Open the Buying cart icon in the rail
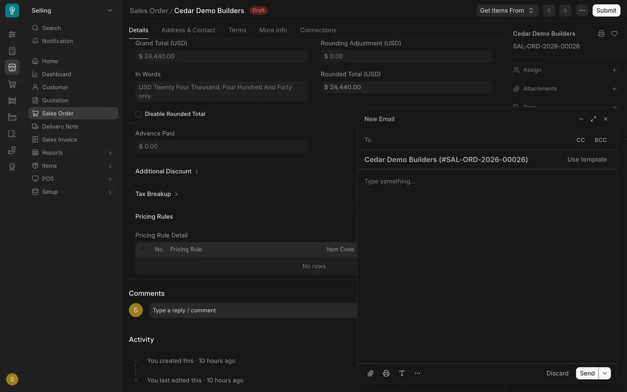The height and width of the screenshot is (392, 627). pos(12,84)
